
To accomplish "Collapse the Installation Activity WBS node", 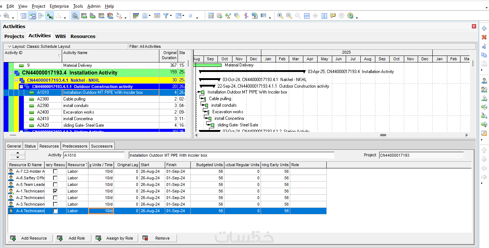I will (11, 73).
